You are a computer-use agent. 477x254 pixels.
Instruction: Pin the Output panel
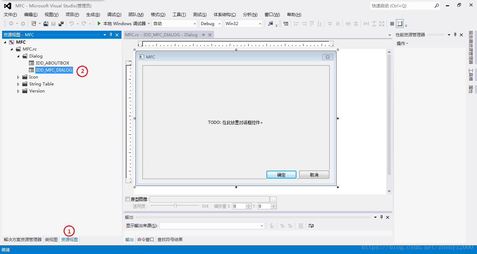(x=382, y=217)
